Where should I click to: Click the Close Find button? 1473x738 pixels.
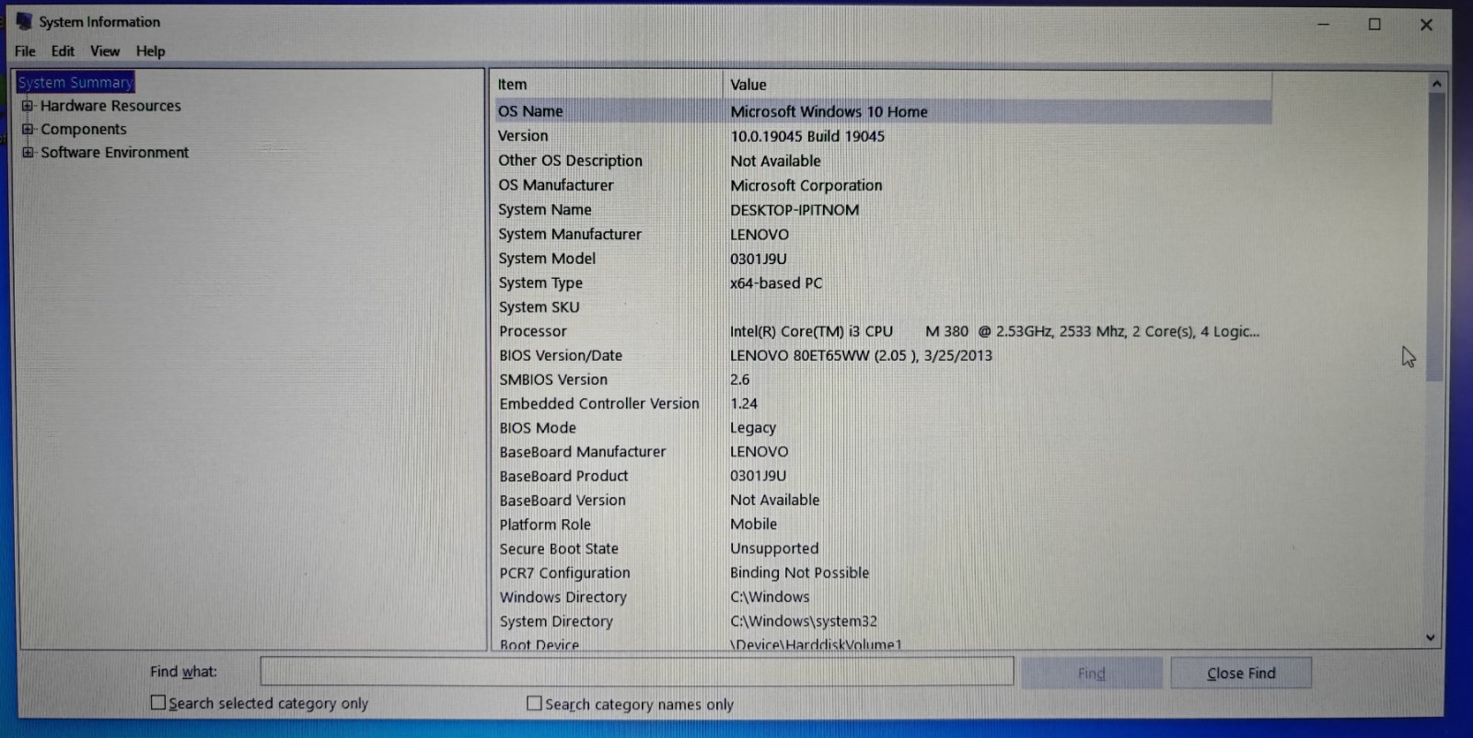tap(1241, 673)
